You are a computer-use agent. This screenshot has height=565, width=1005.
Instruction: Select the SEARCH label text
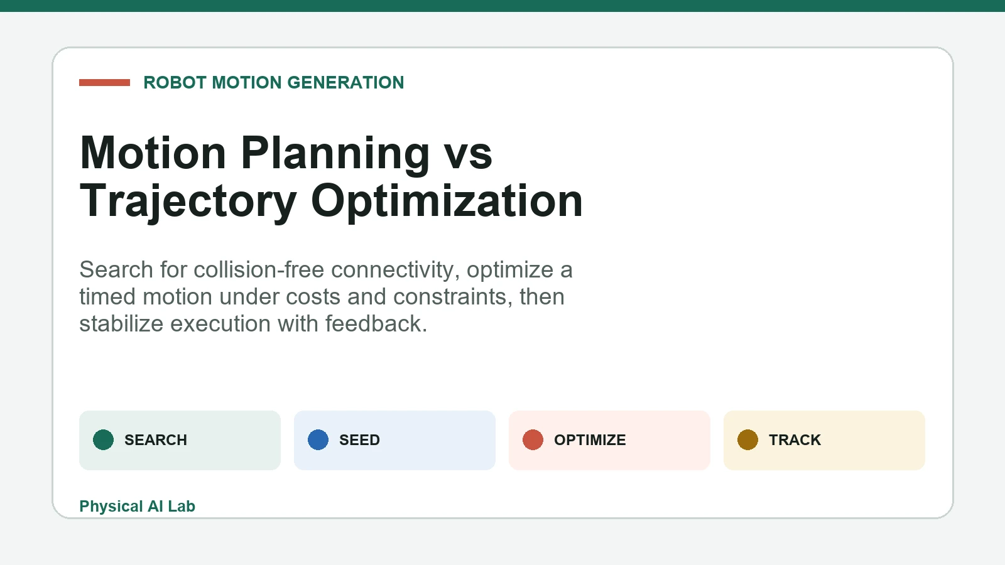click(x=156, y=440)
